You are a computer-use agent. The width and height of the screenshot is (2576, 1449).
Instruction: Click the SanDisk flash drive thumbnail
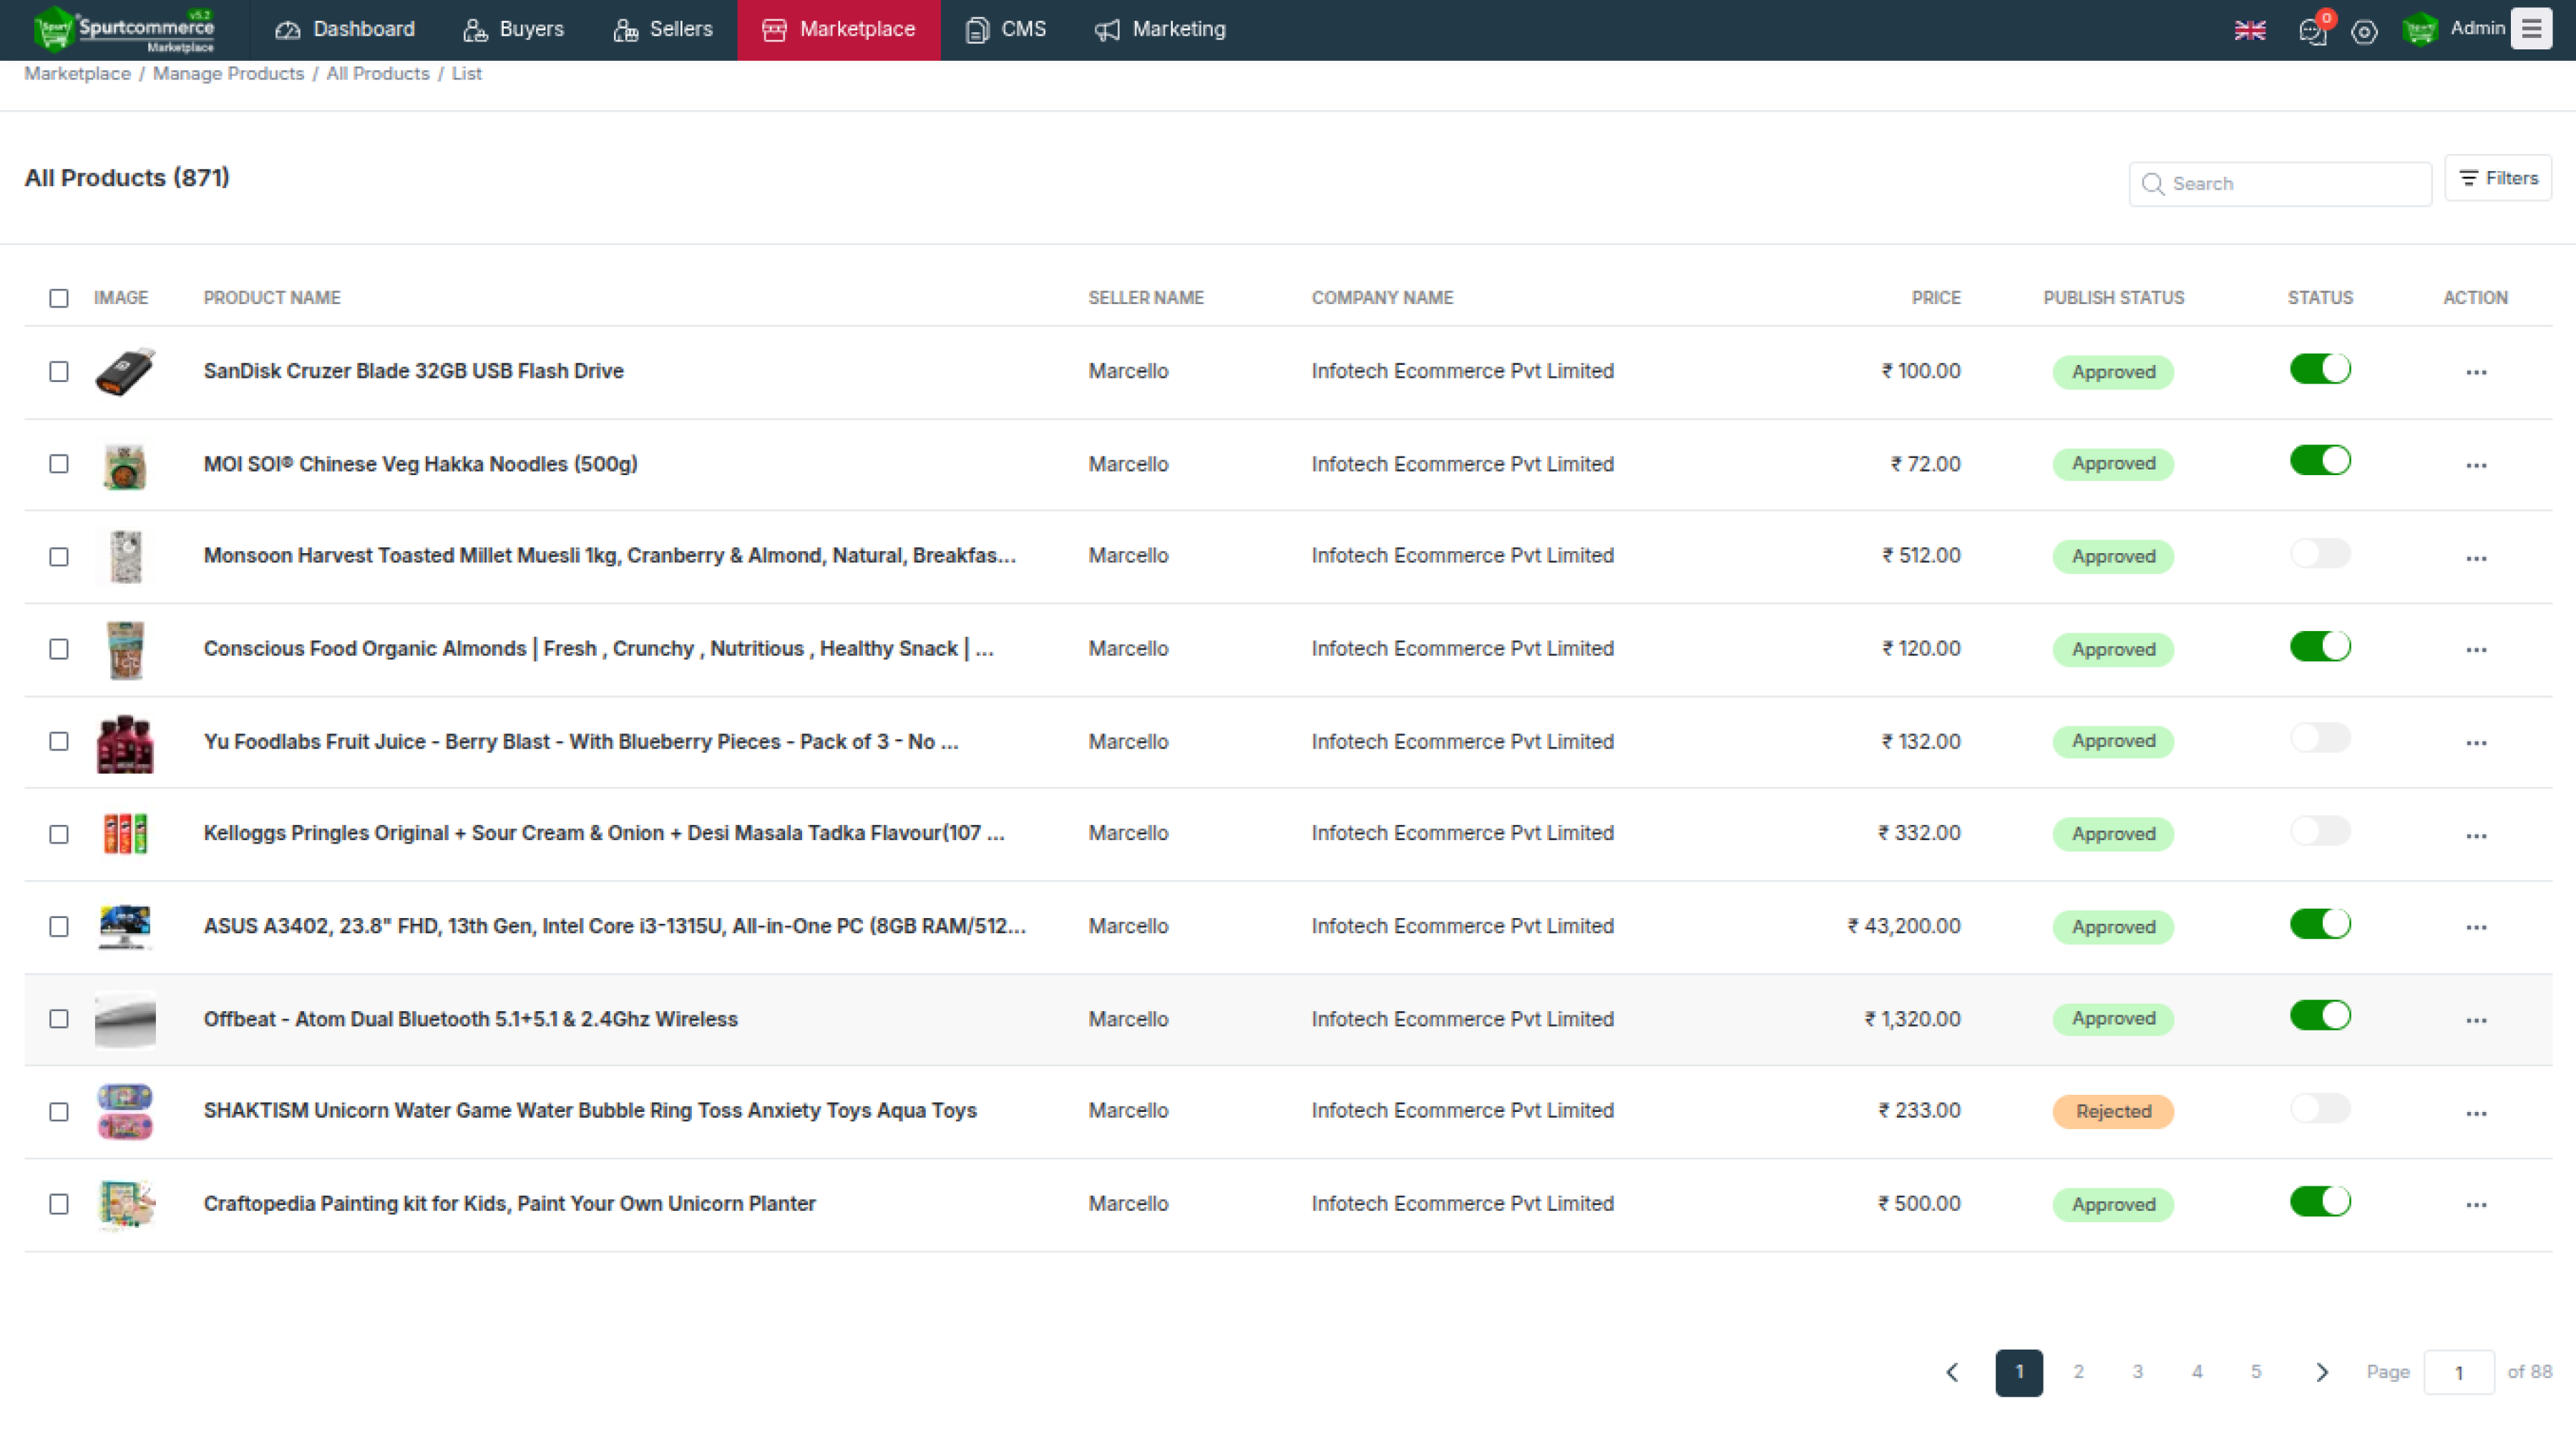[125, 372]
